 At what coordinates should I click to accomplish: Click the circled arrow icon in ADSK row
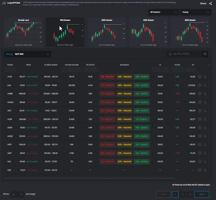tap(199, 136)
